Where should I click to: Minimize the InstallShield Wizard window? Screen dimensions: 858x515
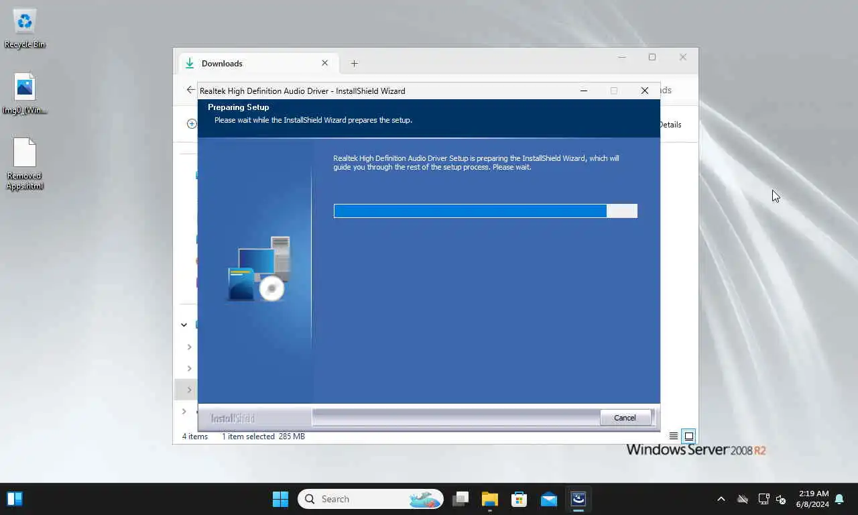click(584, 91)
